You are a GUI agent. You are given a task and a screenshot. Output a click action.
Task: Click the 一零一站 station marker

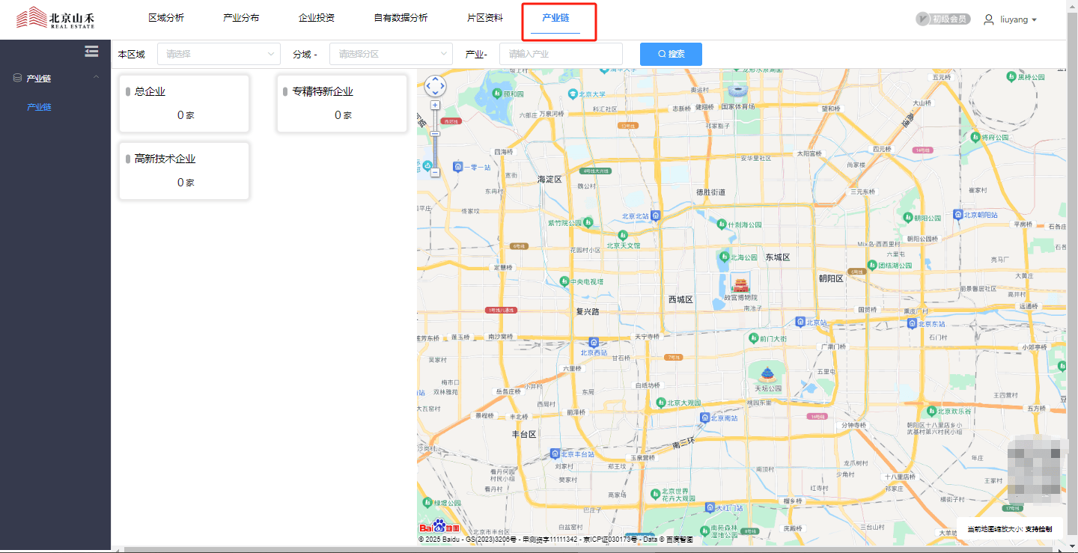click(x=458, y=167)
